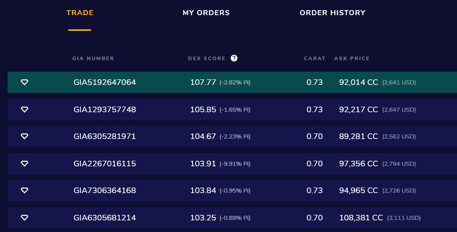Click diamond icon for GIA2267016115

point(24,164)
